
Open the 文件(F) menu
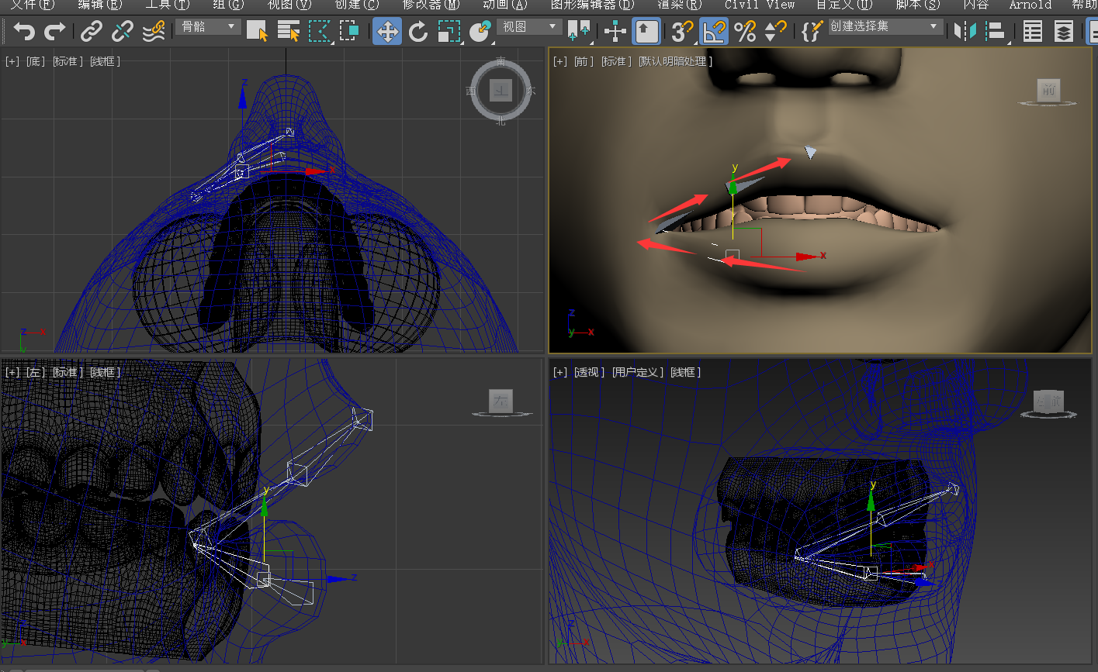[x=32, y=5]
